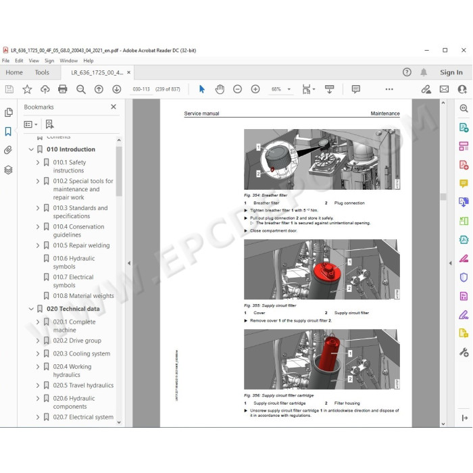Open bookmarks options dropdown
This screenshot has height=473, width=473.
point(30,124)
